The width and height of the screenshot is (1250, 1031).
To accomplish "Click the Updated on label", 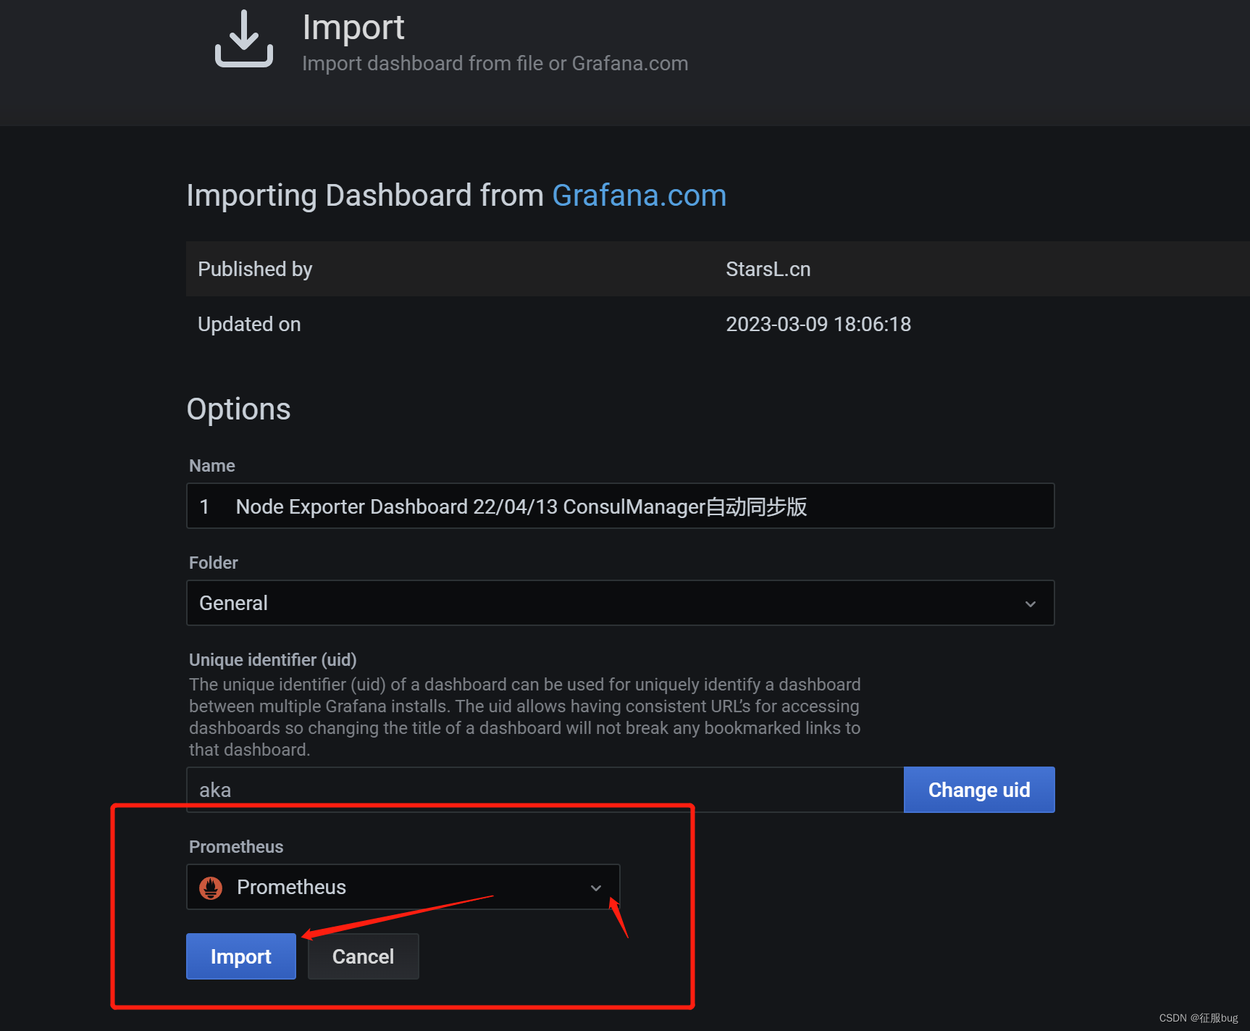I will pos(249,324).
